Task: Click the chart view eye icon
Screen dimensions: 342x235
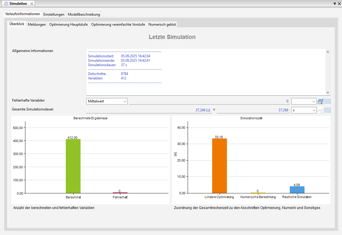Action: [x=320, y=102]
